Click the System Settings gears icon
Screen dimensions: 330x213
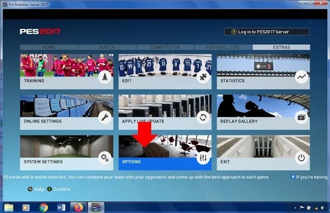tap(105, 158)
